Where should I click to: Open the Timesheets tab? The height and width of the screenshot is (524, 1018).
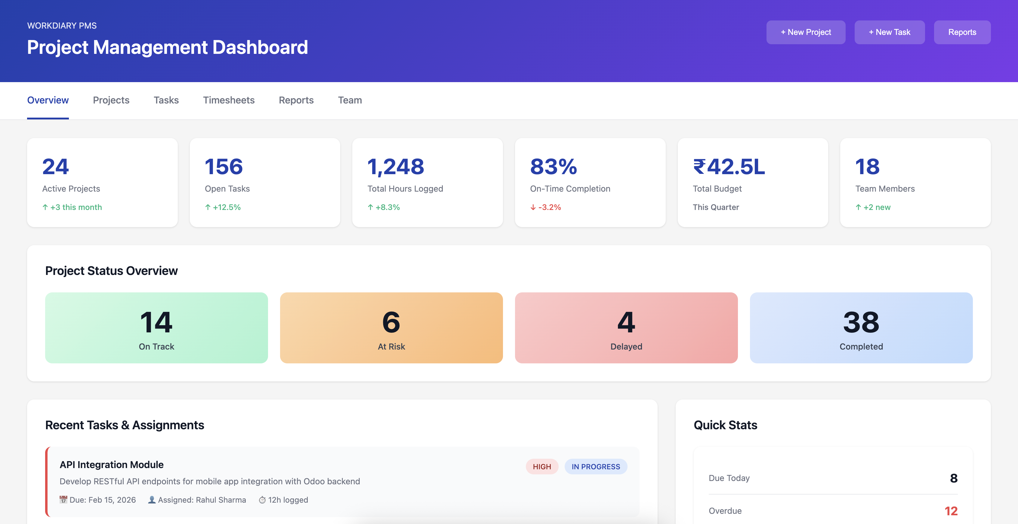point(228,100)
